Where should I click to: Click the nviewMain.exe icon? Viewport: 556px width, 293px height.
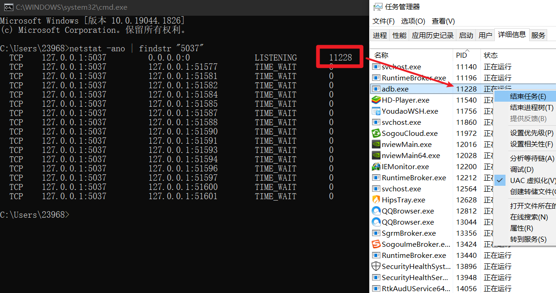(x=376, y=144)
